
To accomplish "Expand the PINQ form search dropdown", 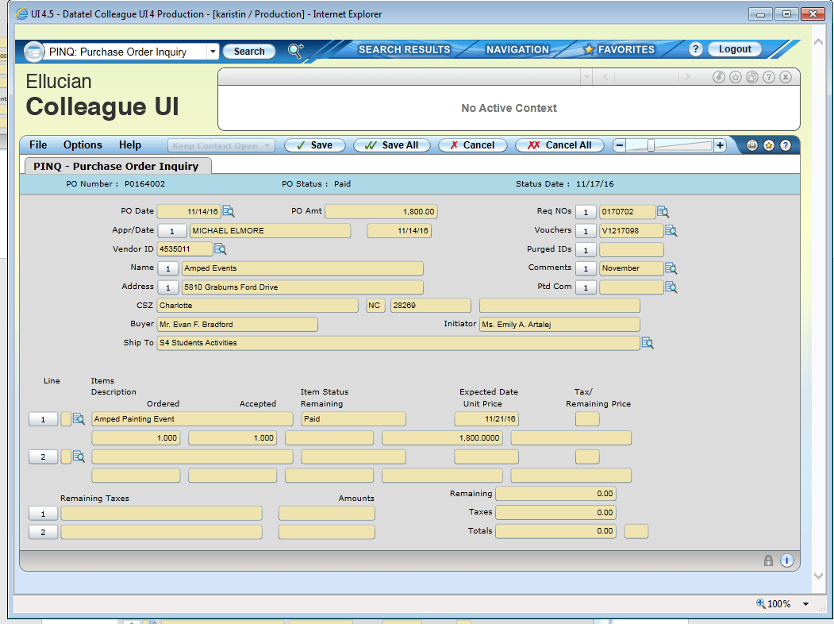I will tap(212, 52).
